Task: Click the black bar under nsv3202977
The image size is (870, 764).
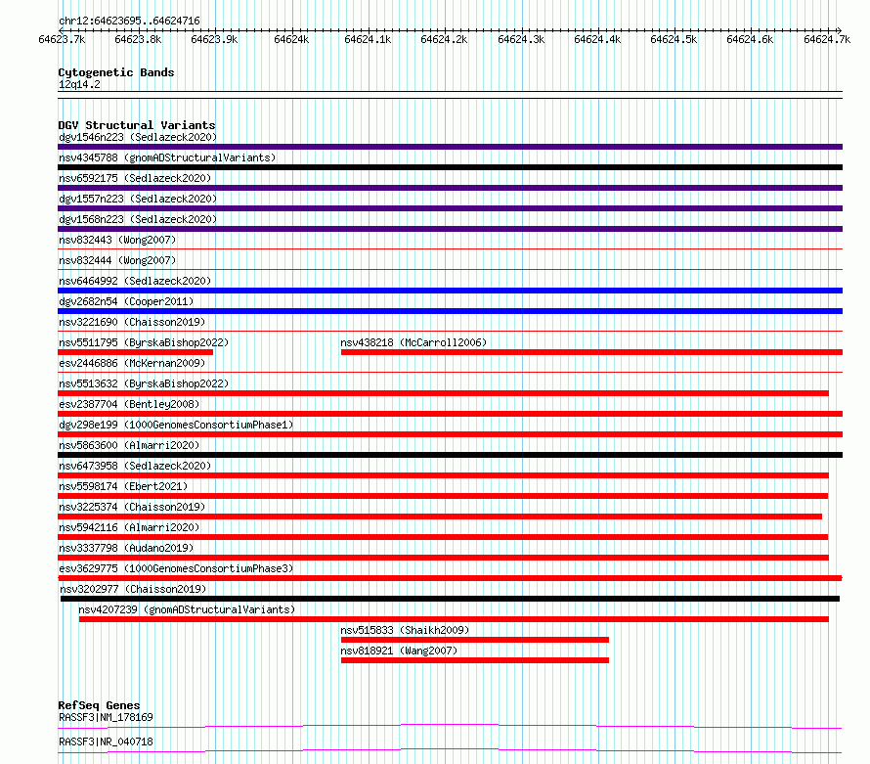Action: click(x=450, y=599)
